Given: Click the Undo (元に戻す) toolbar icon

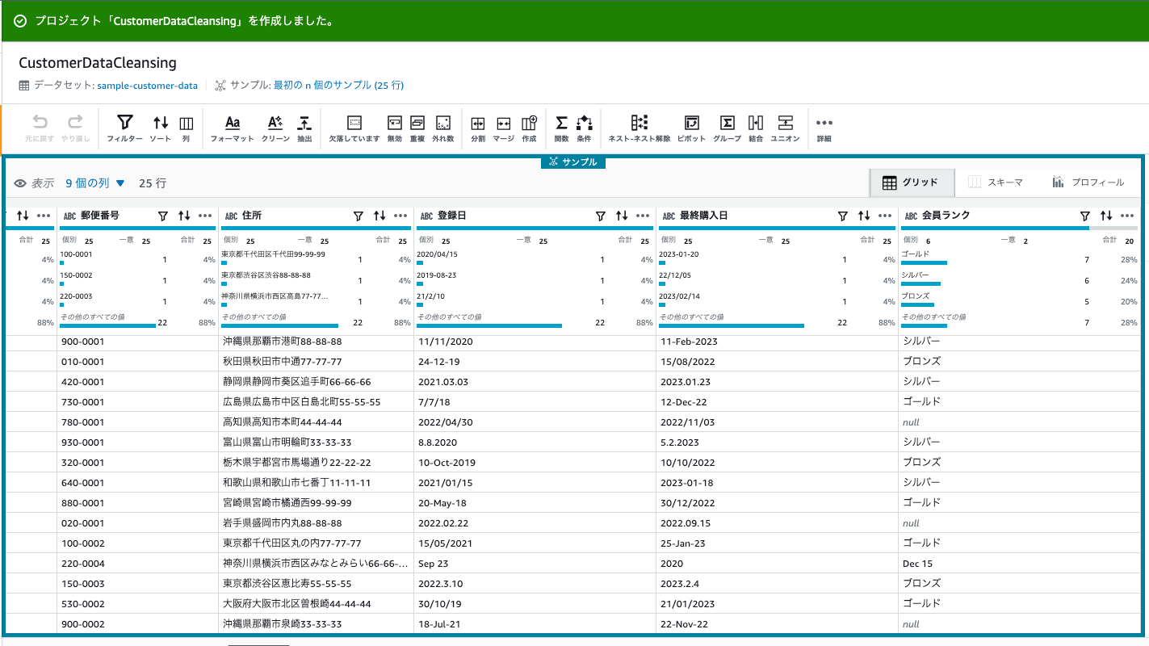Looking at the screenshot, I should (40, 128).
